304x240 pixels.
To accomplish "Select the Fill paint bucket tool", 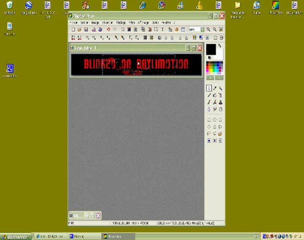I will [x=215, y=95].
